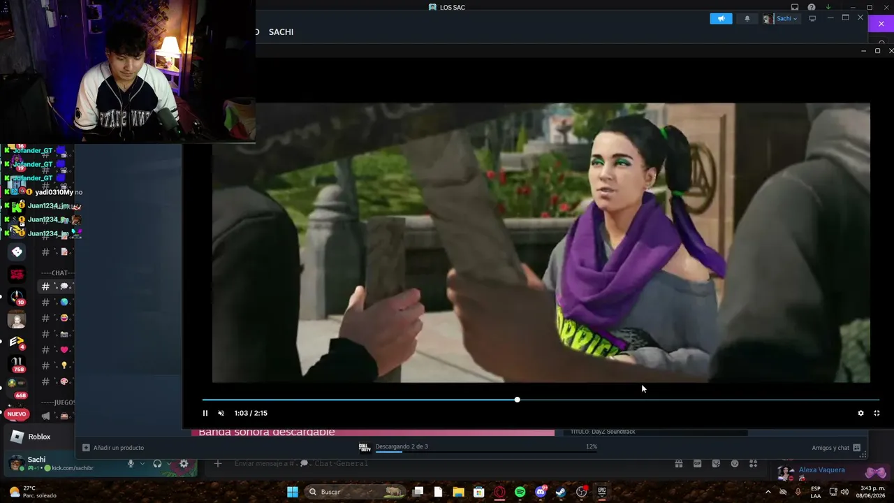Select the light-bulb emoji Discord channel
The height and width of the screenshot is (503, 894).
tap(57, 365)
